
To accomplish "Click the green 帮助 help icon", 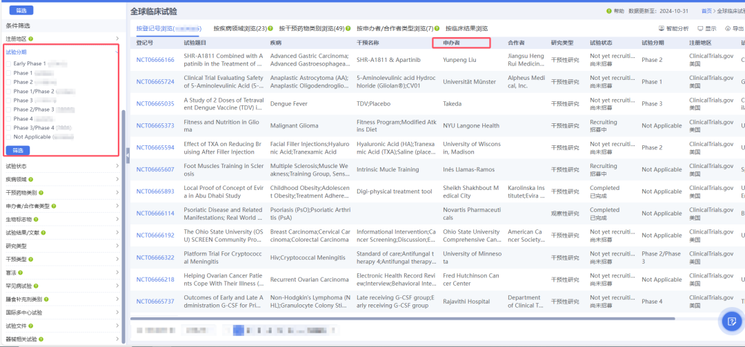I will click(608, 11).
